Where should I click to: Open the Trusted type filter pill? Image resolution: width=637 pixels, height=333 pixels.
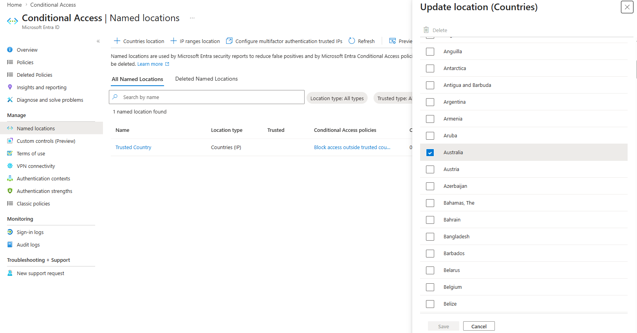(393, 98)
